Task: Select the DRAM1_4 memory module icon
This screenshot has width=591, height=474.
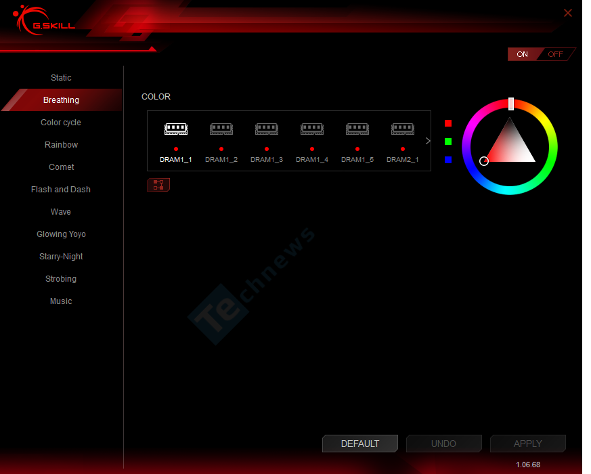Action: (311, 129)
